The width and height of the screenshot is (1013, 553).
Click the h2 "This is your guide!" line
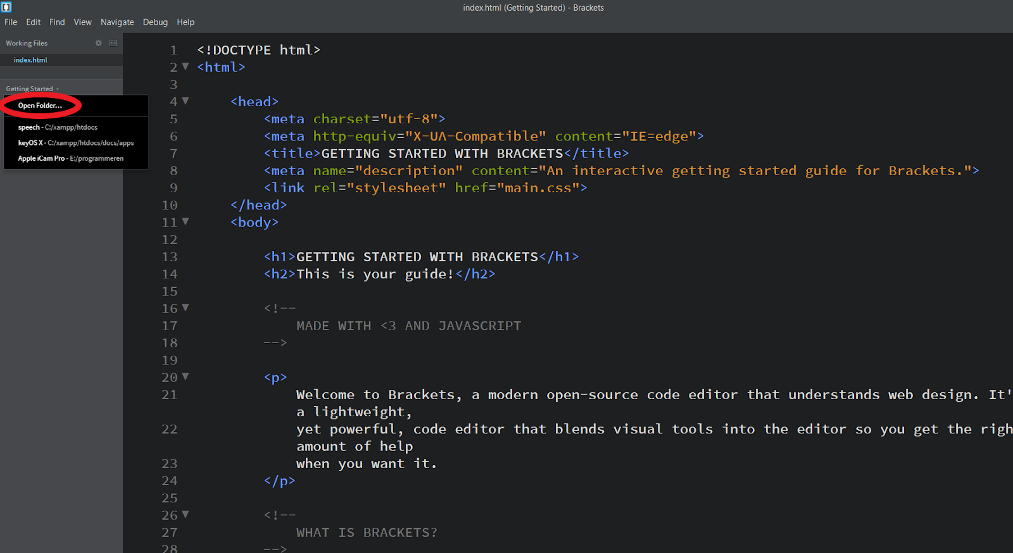pos(379,274)
